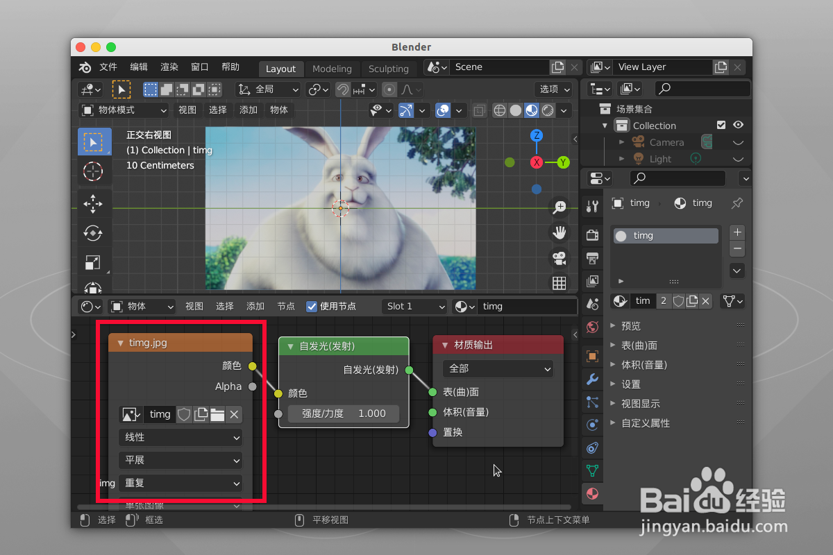The width and height of the screenshot is (833, 555).
Task: Open the World properties tab (red globe)
Action: click(x=592, y=327)
